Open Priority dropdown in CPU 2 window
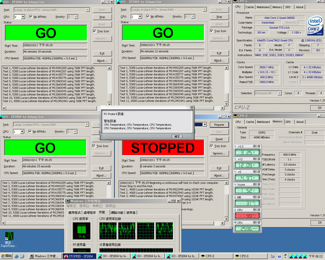Image resolution: width=325 pixels, height=260 pixels. pyautogui.click(x=193, y=17)
